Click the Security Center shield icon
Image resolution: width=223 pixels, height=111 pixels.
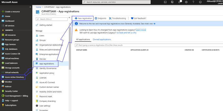tap(3, 91)
